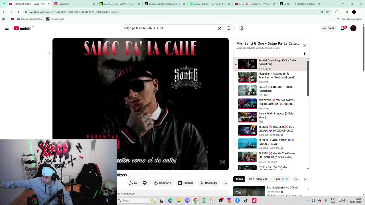The image size is (365, 205).
Task: Play GEEZYDEE QUE RISARALDA video
Action: (x=270, y=104)
